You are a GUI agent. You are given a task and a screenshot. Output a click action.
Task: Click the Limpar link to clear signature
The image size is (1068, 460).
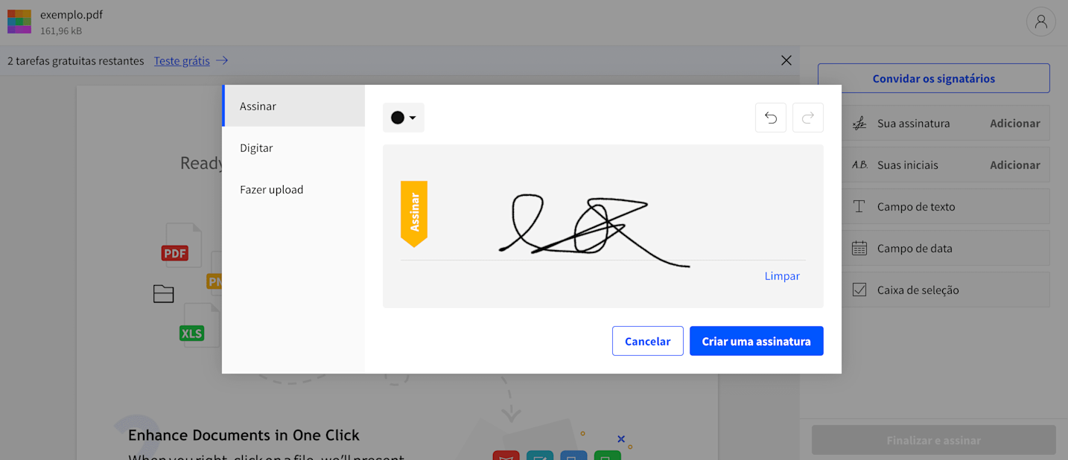[782, 276]
